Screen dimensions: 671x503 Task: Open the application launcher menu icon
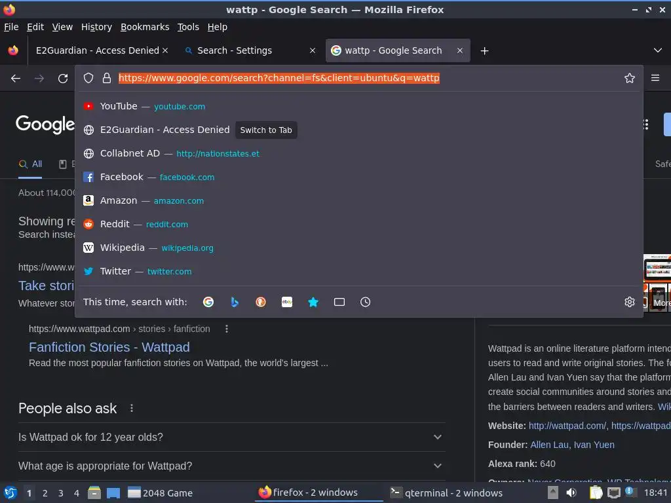(x=9, y=493)
